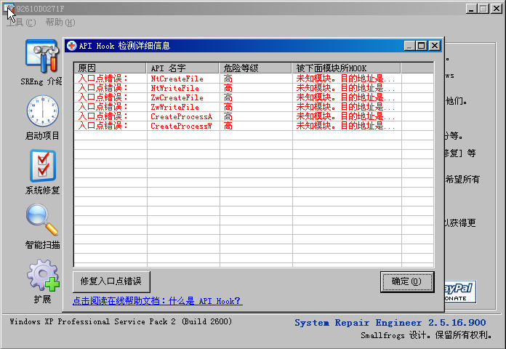Sort by 被下面模块所HOOK column header
This screenshot has height=349, width=506.
click(x=346, y=68)
